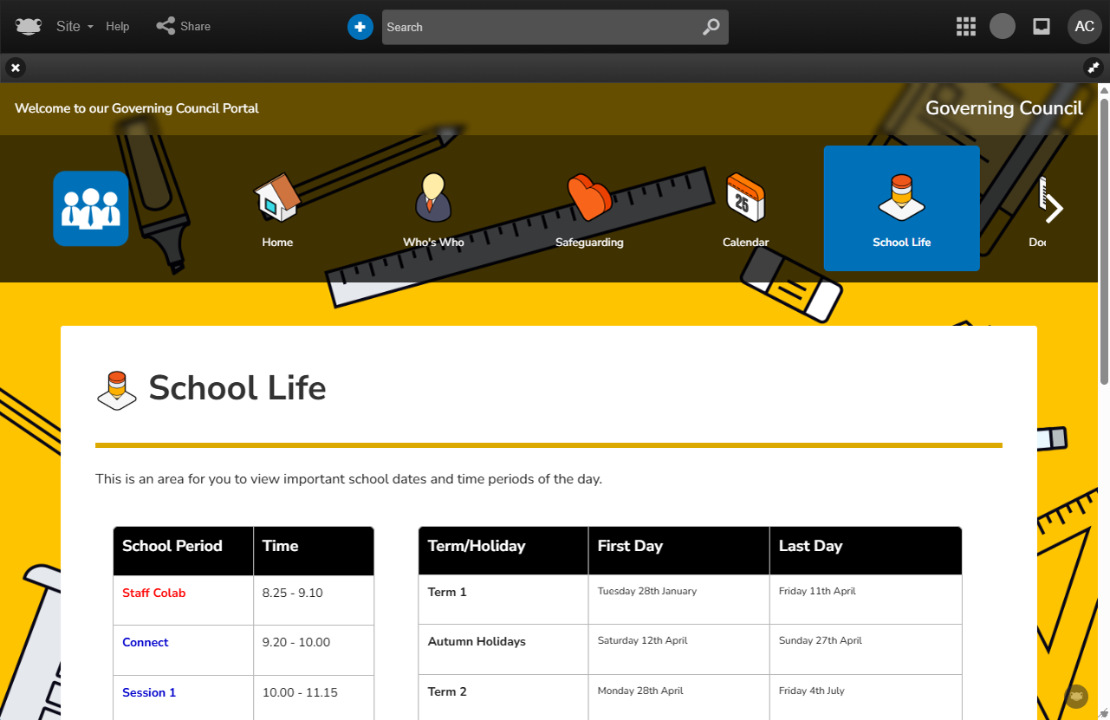Open the AC user profile menu

pos(1084,27)
